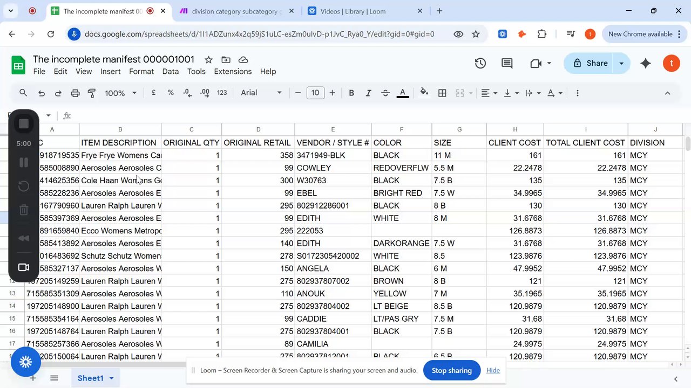Click the font size input field
This screenshot has width=691, height=388.
[315, 93]
